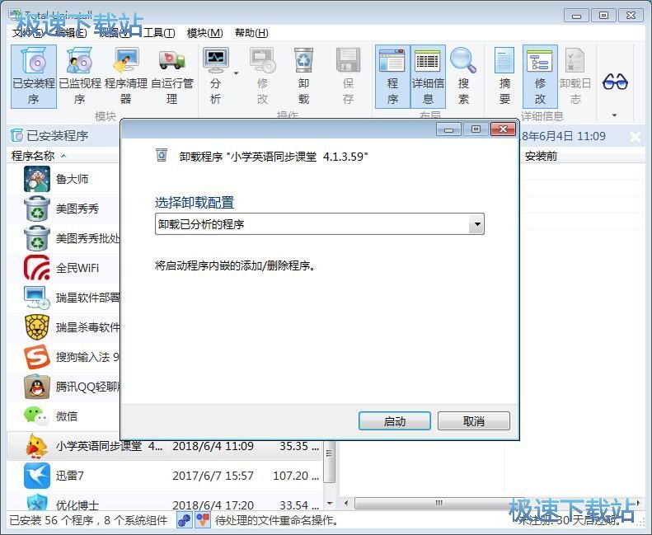Open the 选择卸载配置 combo box
Viewport: 652px width, 535px height.
point(319,224)
